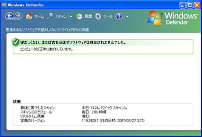The image size is (202, 137).
Task: Start a scan via magnifier icon
Action: click(50, 16)
